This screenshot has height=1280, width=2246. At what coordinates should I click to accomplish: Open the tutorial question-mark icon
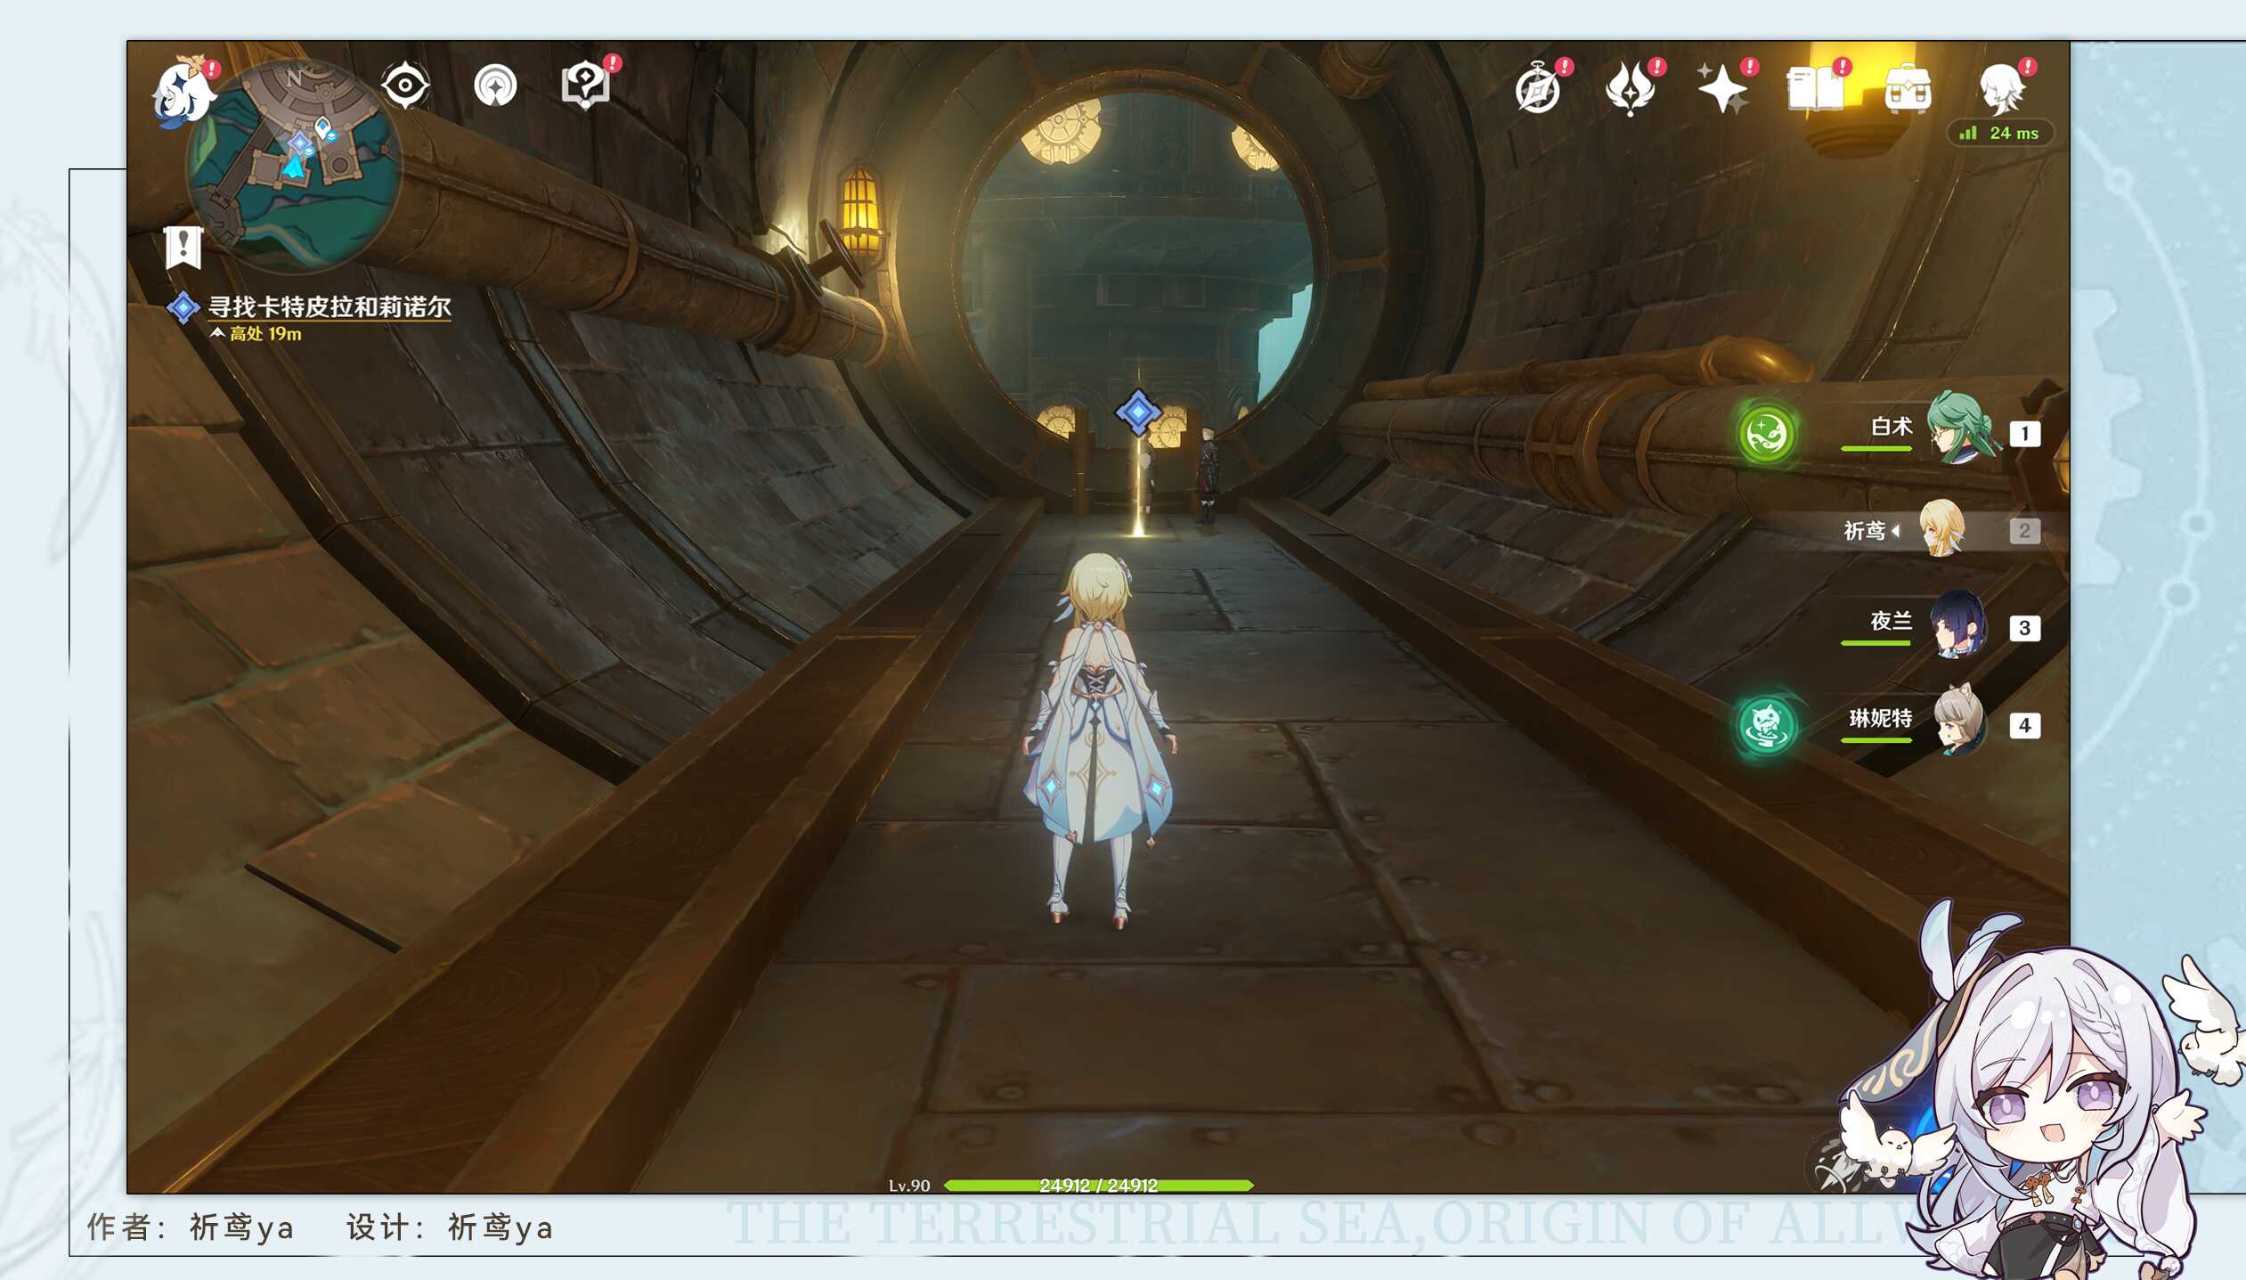coord(585,86)
